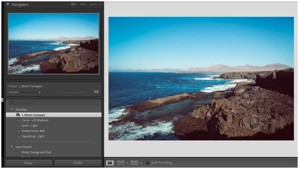Click the Copy... button
Viewport: 299px width, 169px height.
tap(29, 163)
